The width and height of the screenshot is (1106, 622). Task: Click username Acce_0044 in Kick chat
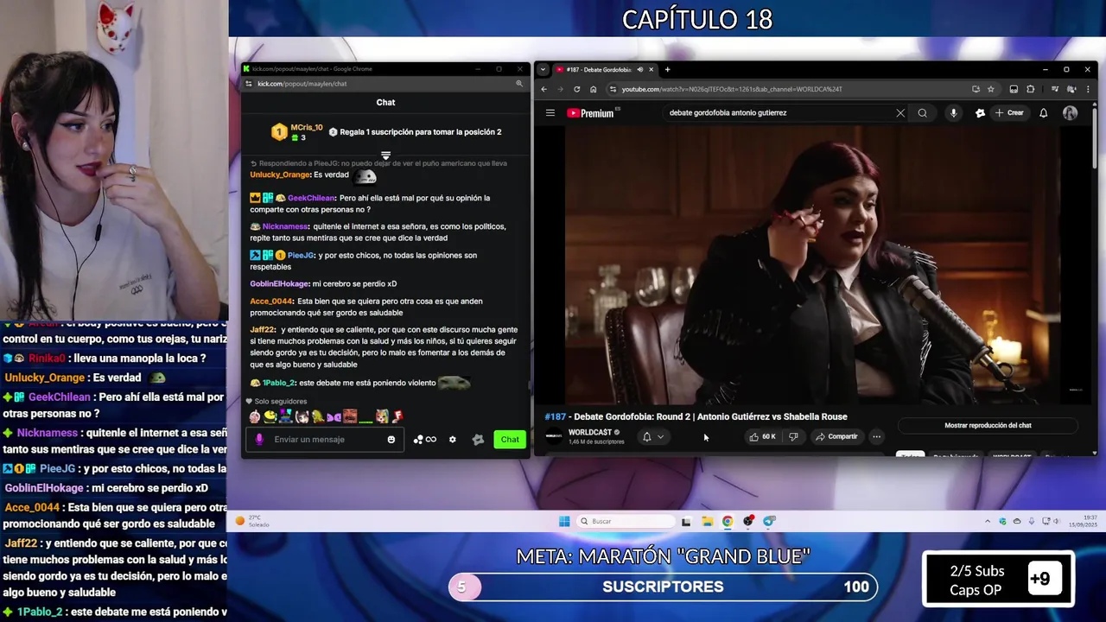[271, 301]
